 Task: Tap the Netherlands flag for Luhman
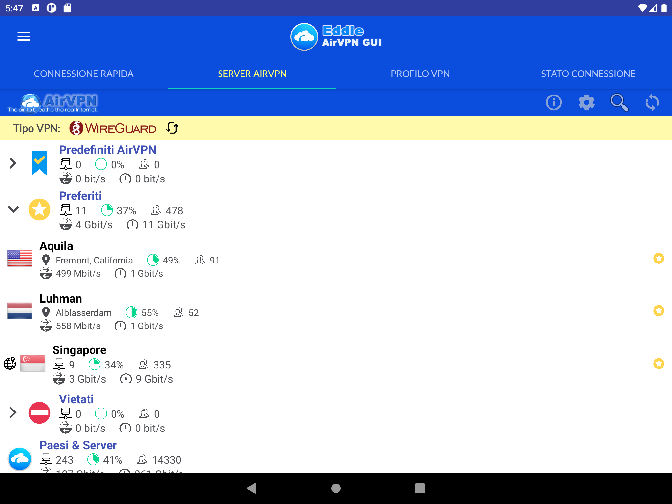pyautogui.click(x=20, y=311)
